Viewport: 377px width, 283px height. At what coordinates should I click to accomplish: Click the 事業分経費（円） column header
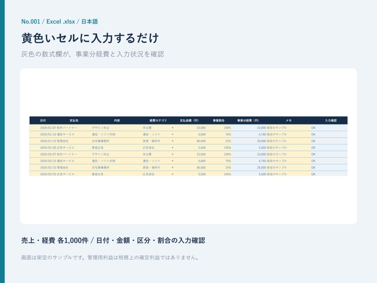248,120
